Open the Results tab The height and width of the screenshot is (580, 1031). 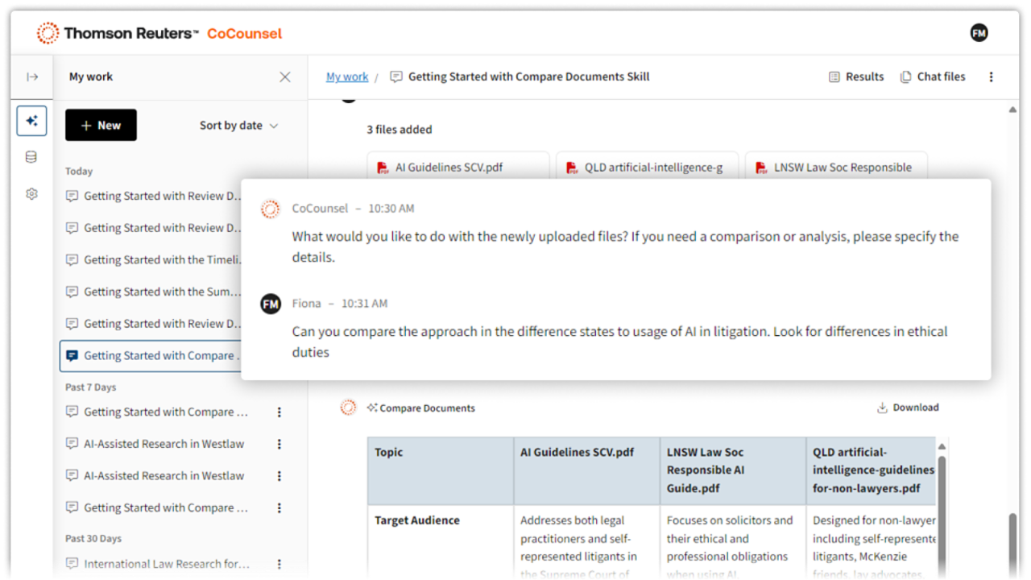pyautogui.click(x=856, y=77)
